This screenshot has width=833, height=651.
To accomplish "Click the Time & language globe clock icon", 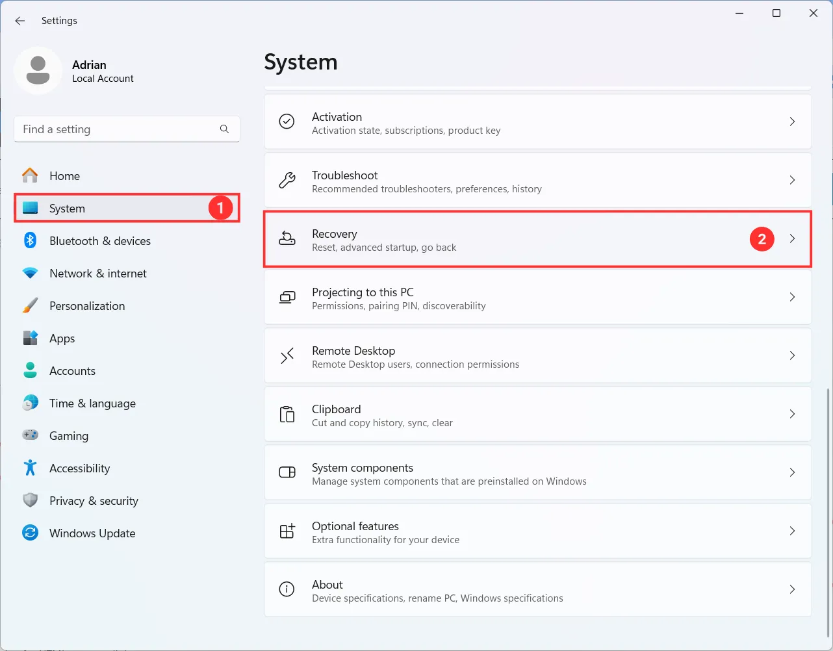I will coord(30,403).
